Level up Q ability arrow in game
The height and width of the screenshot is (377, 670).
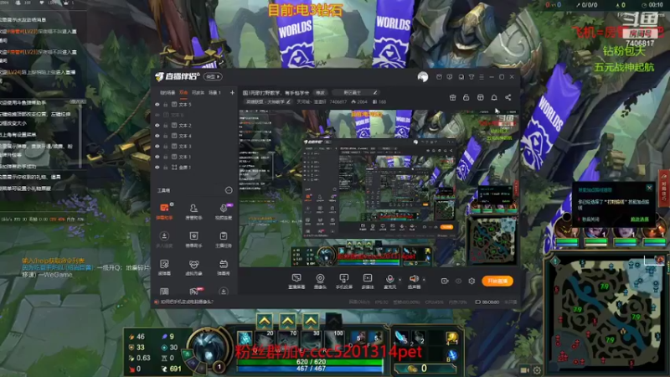265,321
